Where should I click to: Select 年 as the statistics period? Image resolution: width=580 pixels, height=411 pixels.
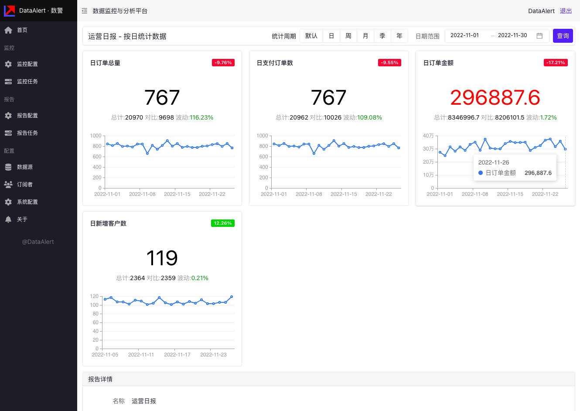tap(399, 35)
